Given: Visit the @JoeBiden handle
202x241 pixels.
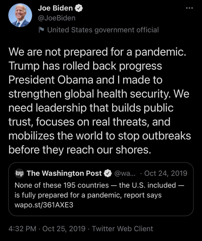Looking at the screenshot, I should 57,18.
